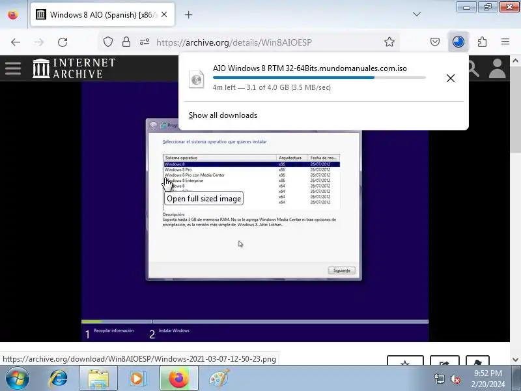Go back with the browser back arrow
521x391 pixels.
tap(16, 42)
